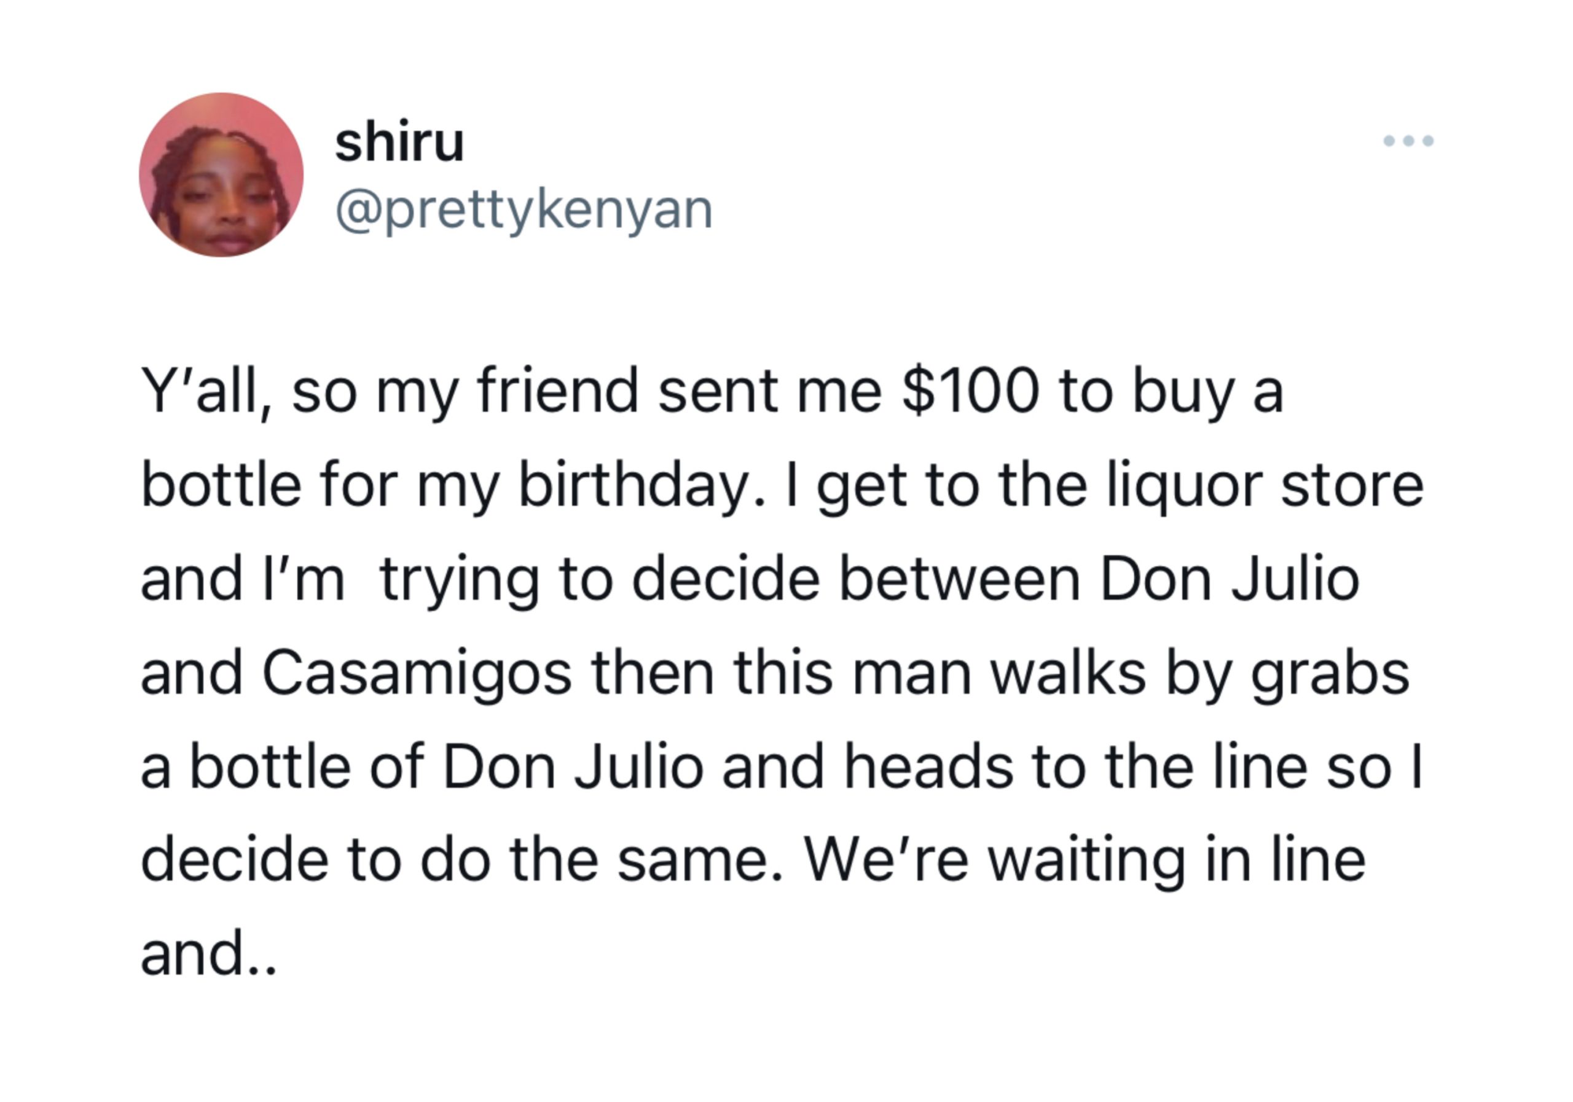Screen dimensions: 1573x1102
Task: Visit the @prettykenyan handle link
Action: click(x=525, y=210)
